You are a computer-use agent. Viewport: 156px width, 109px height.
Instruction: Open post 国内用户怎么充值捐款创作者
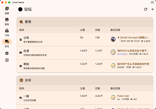point(133,64)
